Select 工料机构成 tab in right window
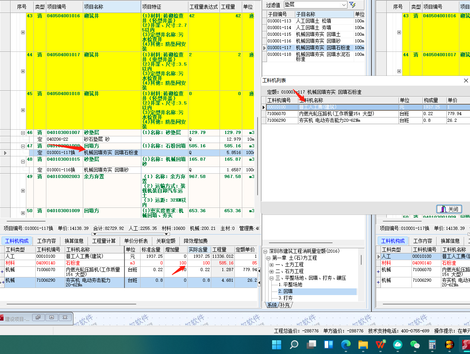The height and width of the screenshot is (354, 470). [x=393, y=241]
